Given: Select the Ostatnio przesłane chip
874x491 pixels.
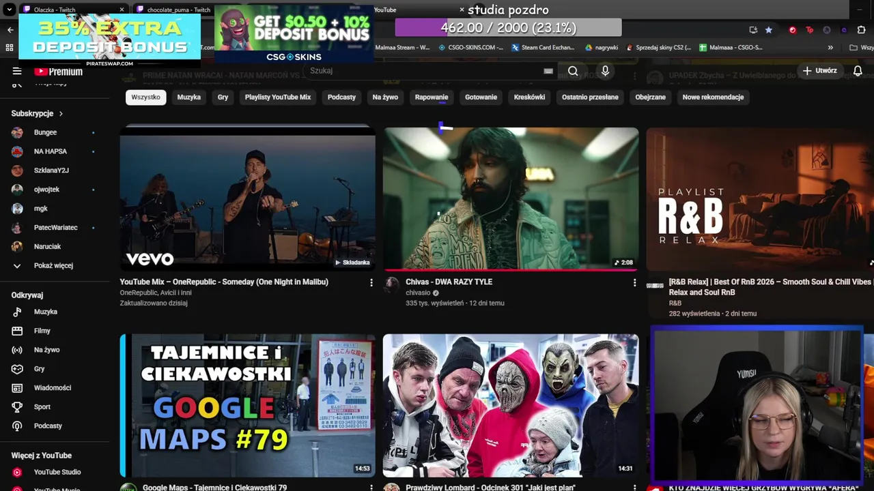Looking at the screenshot, I should (x=590, y=97).
